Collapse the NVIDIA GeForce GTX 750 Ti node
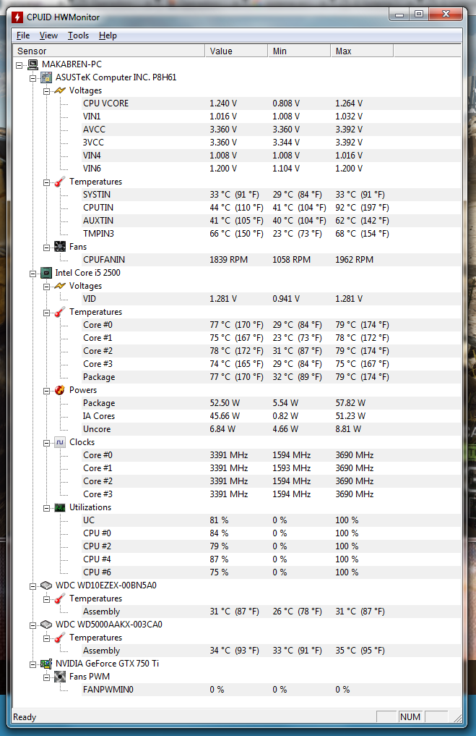Viewport: 476px width, 736px height. click(33, 664)
